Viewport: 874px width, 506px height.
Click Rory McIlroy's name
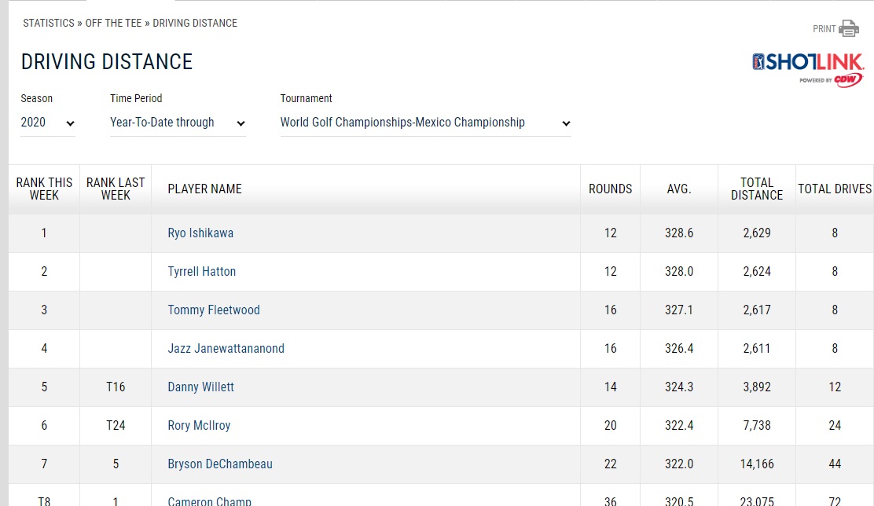[x=199, y=426]
